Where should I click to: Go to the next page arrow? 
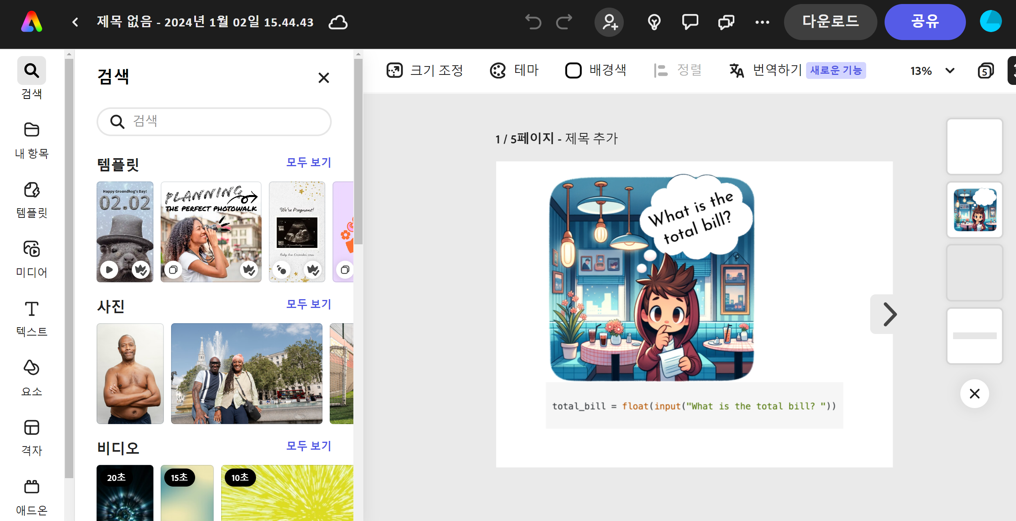pos(889,314)
